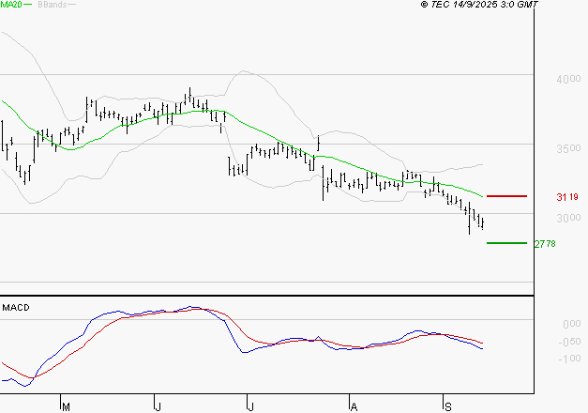Click the price gap-up bar in late July

point(319,142)
